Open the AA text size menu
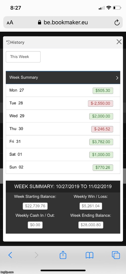Screen dimensions: 126x274 tap(10, 23)
